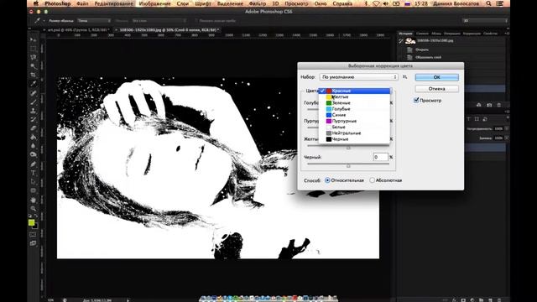This screenshot has height=302, width=537.
Task: Select the Brush tool
Action: 34,102
